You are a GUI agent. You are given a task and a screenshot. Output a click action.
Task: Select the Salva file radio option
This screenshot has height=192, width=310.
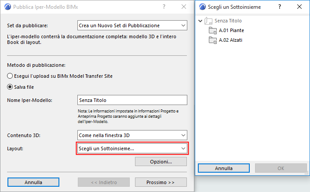pyautogui.click(x=11, y=87)
